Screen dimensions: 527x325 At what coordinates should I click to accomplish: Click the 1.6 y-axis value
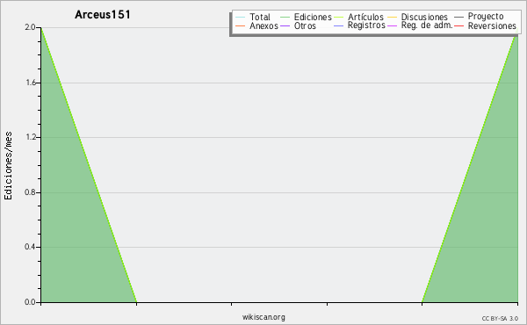[30, 83]
